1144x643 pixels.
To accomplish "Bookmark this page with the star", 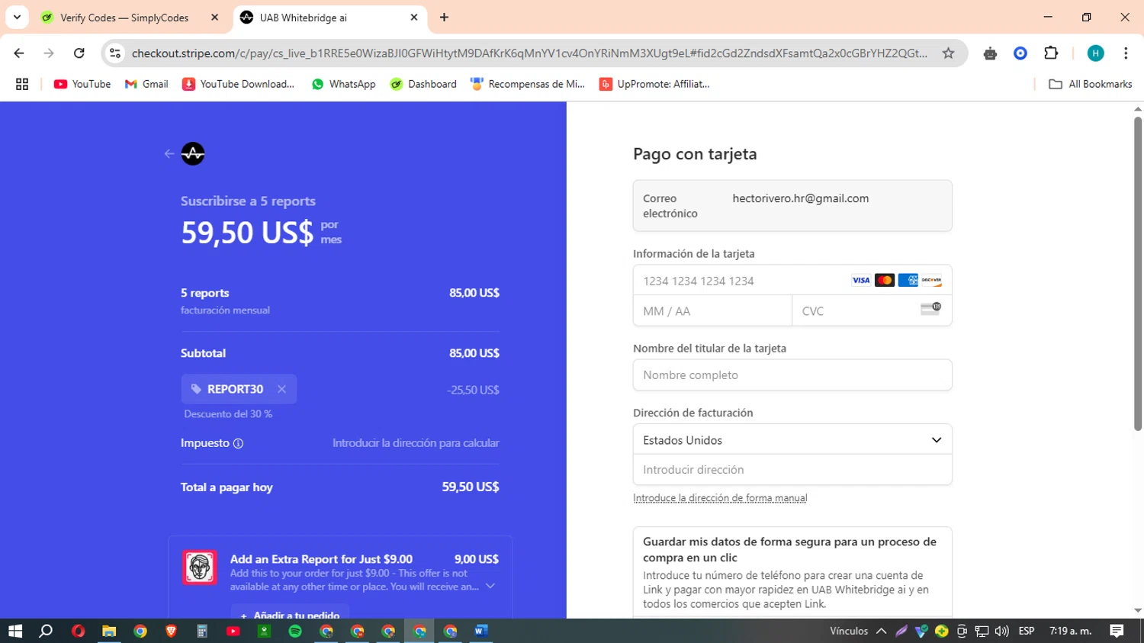I will point(948,53).
